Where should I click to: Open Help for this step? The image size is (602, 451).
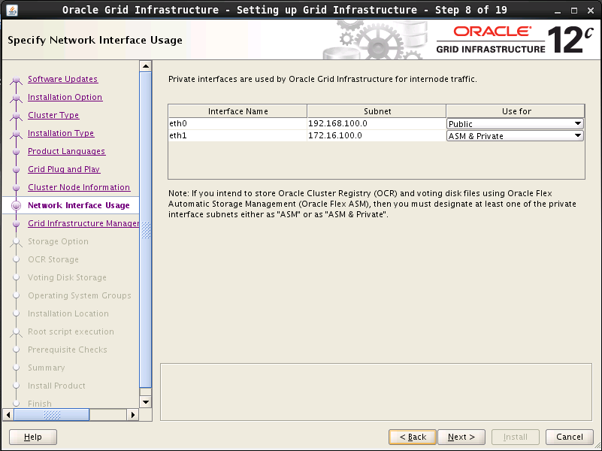coord(33,437)
